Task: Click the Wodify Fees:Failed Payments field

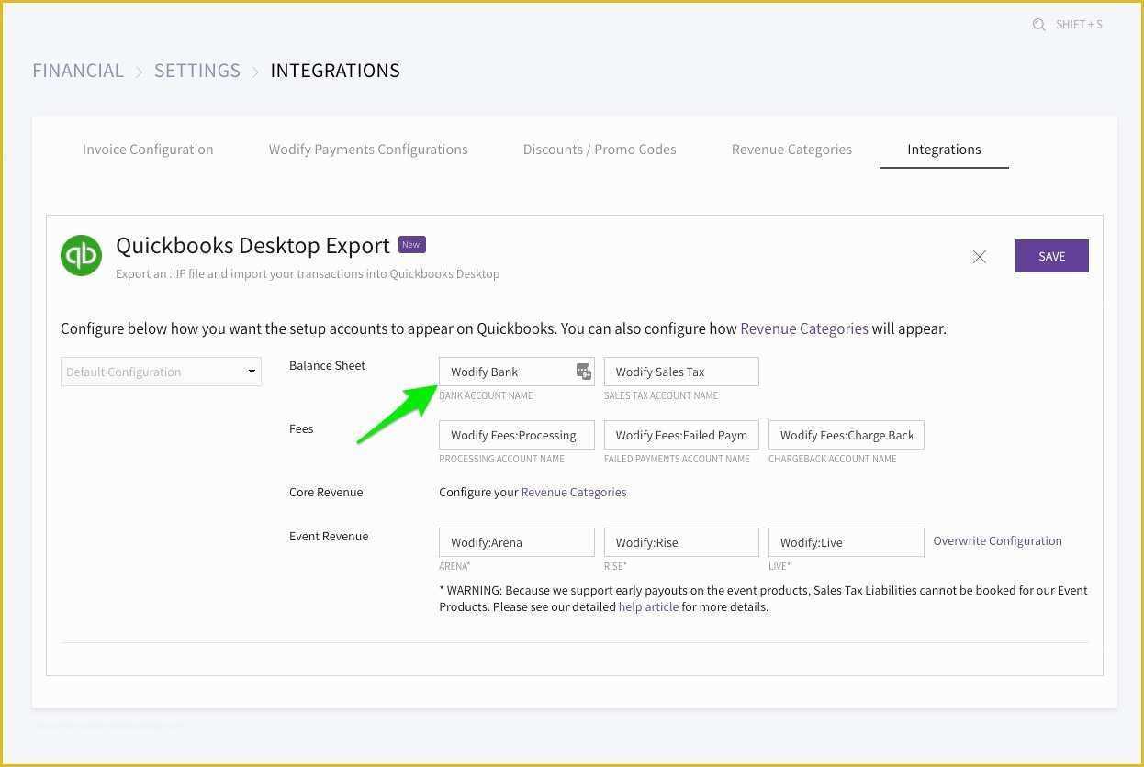Action: pos(681,435)
